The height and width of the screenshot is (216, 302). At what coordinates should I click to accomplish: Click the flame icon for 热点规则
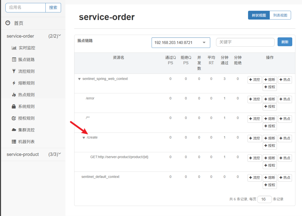coord(14,95)
